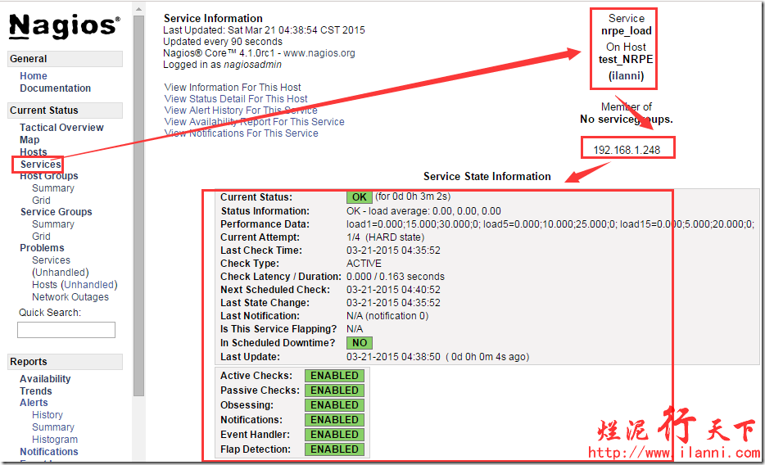Click the sidebar vertical scrollbar thumb
765x465 pixels.
pos(138,205)
